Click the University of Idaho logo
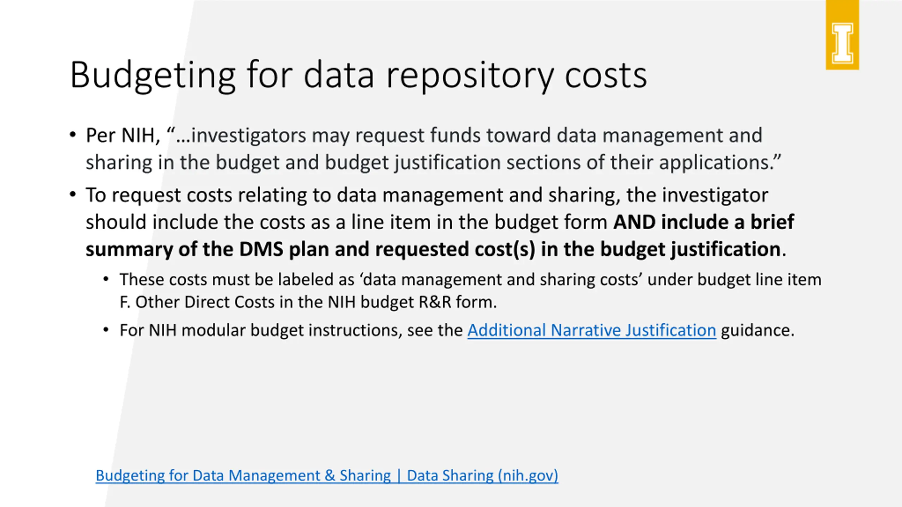The height and width of the screenshot is (507, 902). click(842, 35)
